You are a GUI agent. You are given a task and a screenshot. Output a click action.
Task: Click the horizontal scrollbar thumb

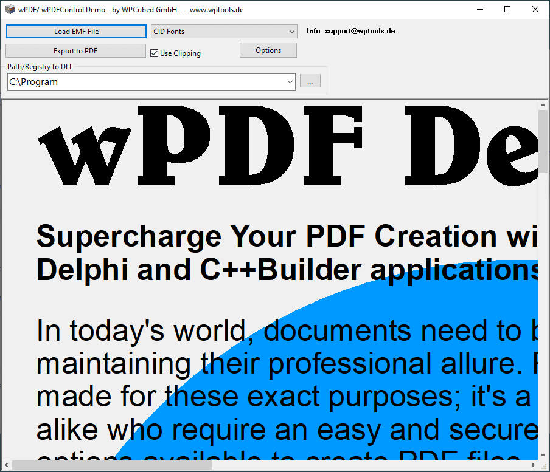tap(112, 465)
